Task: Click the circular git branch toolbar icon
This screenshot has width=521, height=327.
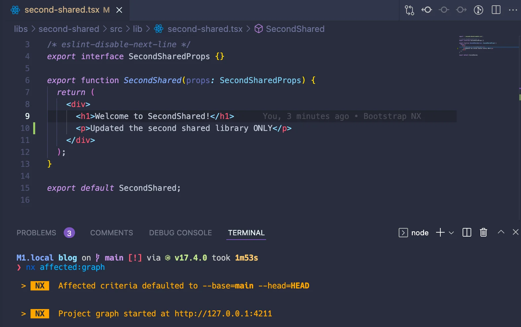Action: (478, 10)
